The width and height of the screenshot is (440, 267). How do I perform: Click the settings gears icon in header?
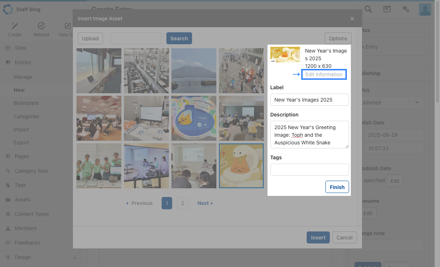click(406, 9)
